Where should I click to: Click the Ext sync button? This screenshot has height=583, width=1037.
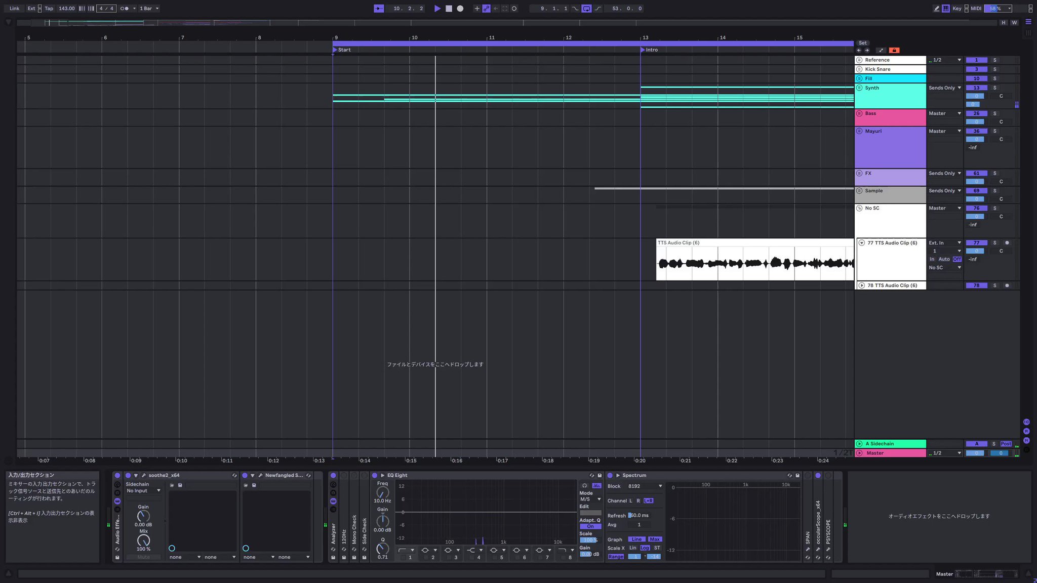click(x=31, y=9)
